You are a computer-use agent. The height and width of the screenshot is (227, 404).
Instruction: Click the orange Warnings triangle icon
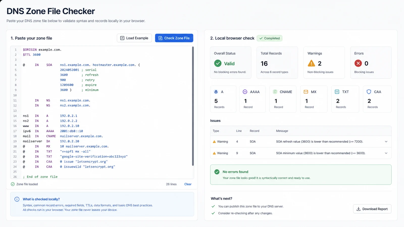(x=311, y=63)
